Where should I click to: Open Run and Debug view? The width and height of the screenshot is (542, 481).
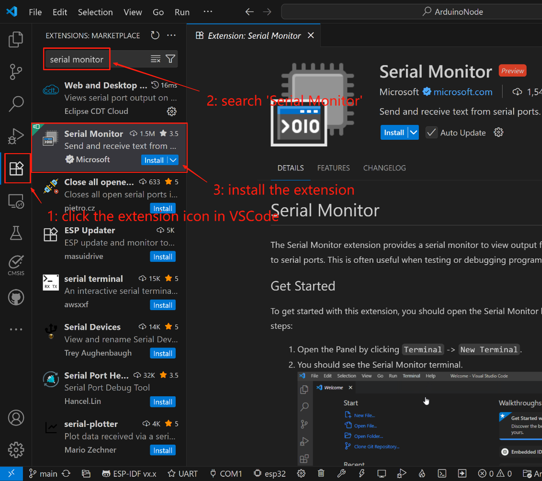click(x=16, y=136)
